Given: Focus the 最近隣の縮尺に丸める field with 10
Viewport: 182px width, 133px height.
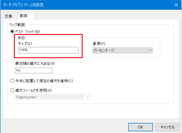Looking at the screenshot, I should [x=34, y=70].
